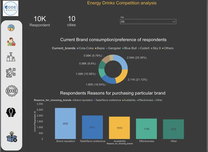Open the product idea box icon
The width and height of the screenshot is (208, 152).
pyautogui.click(x=12, y=137)
